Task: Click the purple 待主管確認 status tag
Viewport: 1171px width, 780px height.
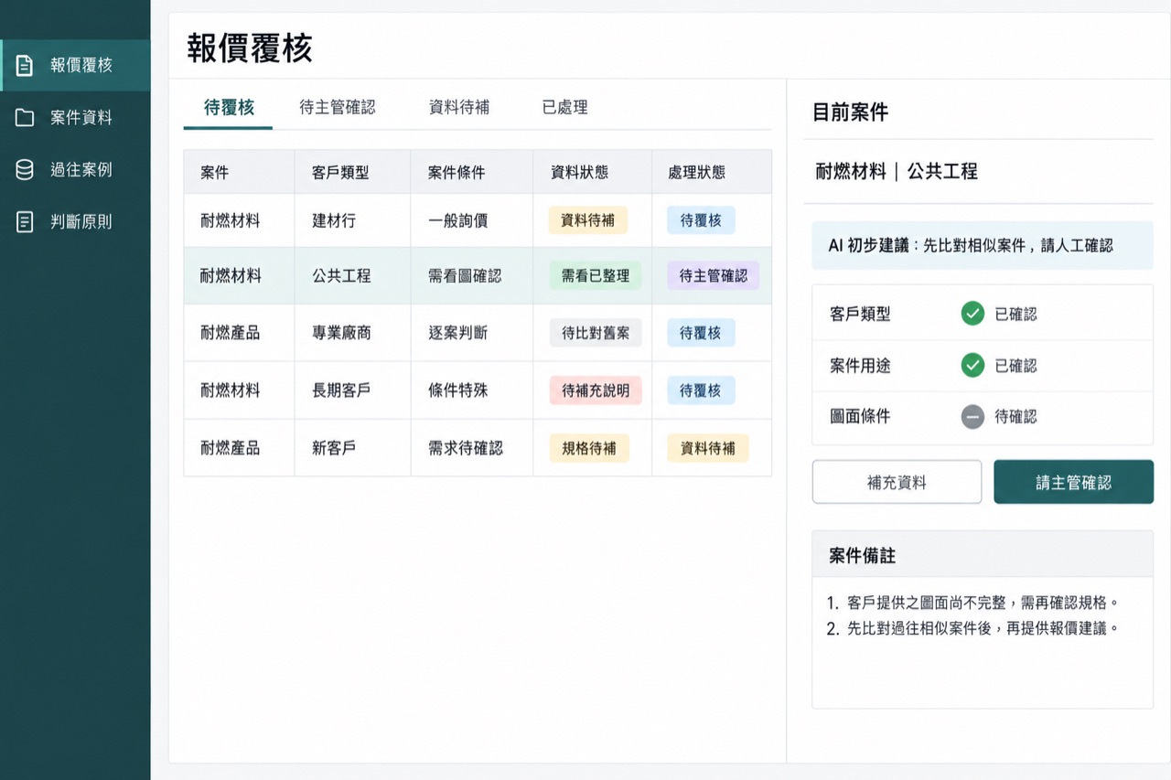Action: [x=714, y=276]
